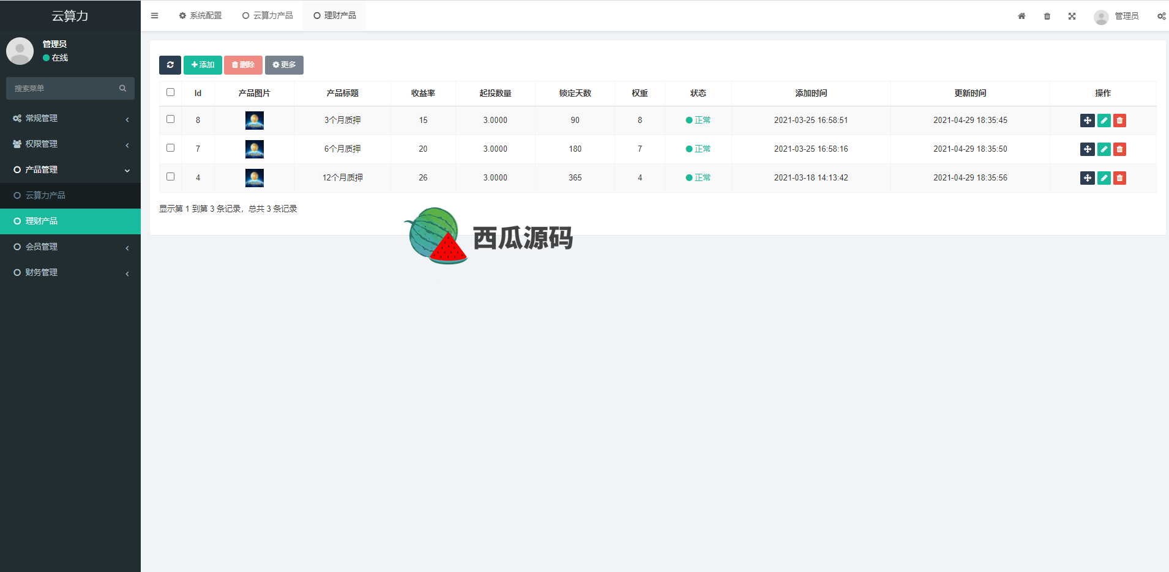This screenshot has height=572, width=1169.
Task: Click the 2021-03-18 14:13:42 add time cell
Action: (x=811, y=178)
